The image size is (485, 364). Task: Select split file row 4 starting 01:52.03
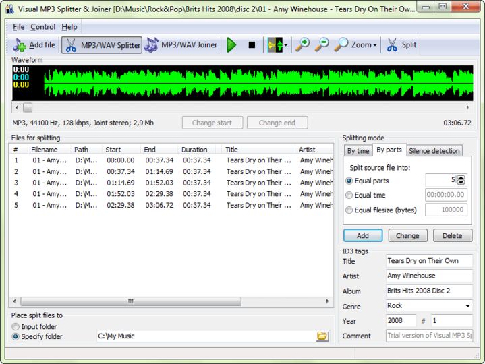[x=171, y=194]
